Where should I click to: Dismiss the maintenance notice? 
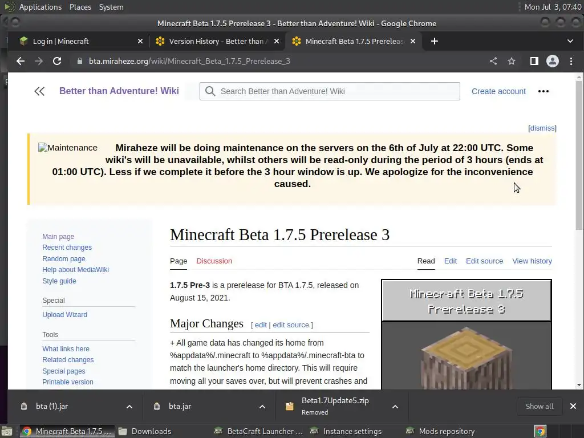(x=542, y=128)
